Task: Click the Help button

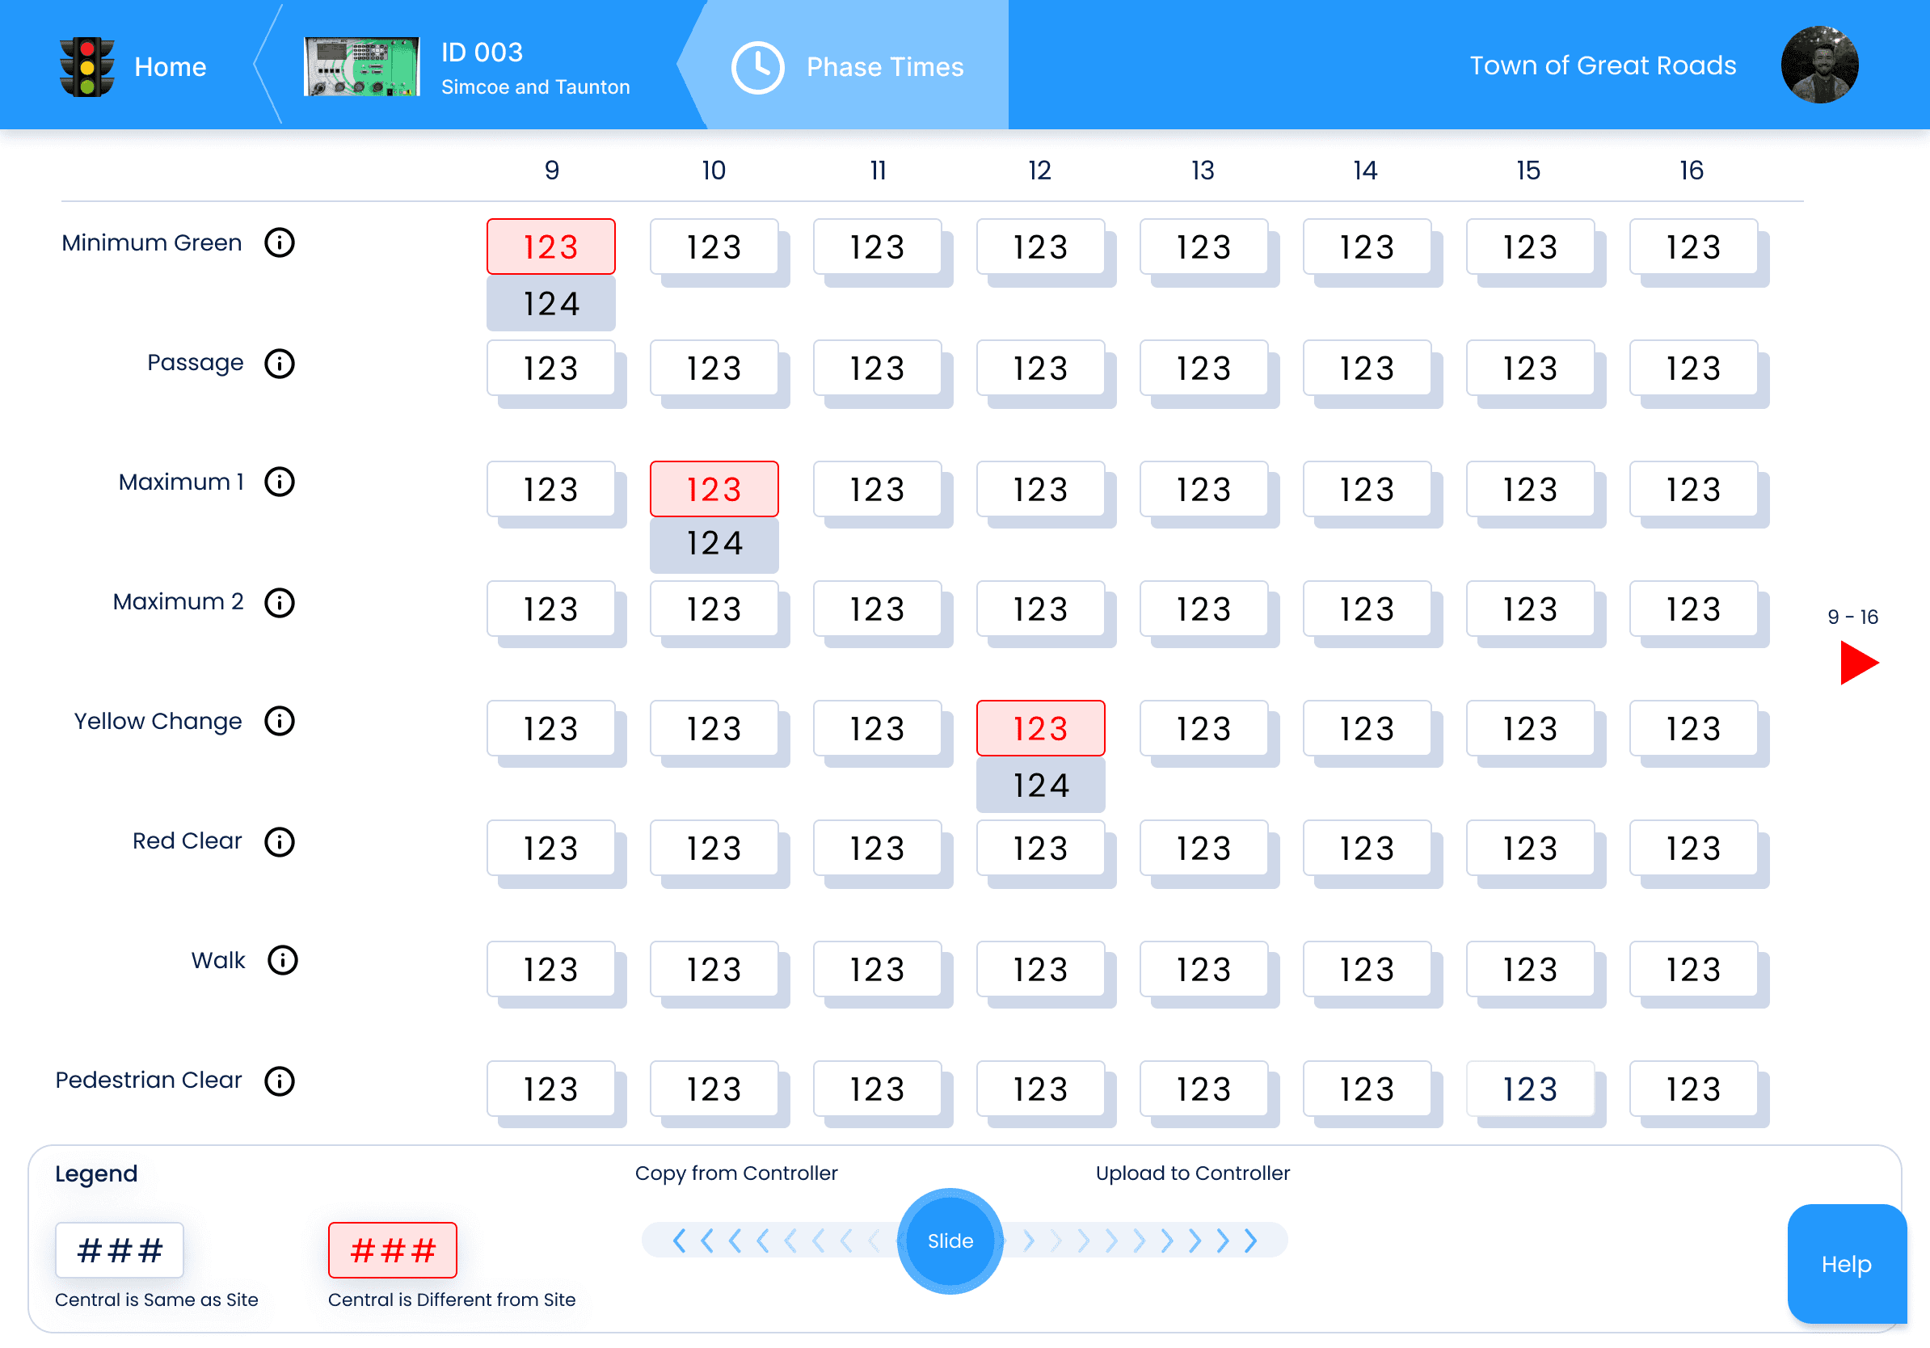Action: point(1846,1264)
